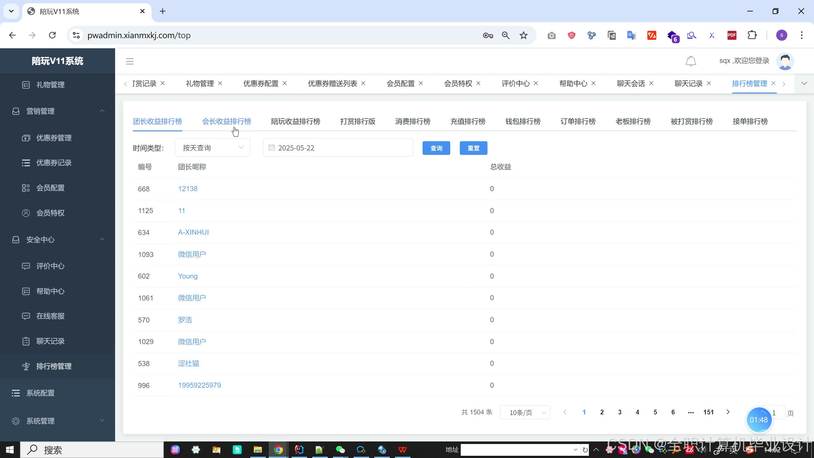Jump to last page 151
The image size is (814, 458).
(x=708, y=412)
